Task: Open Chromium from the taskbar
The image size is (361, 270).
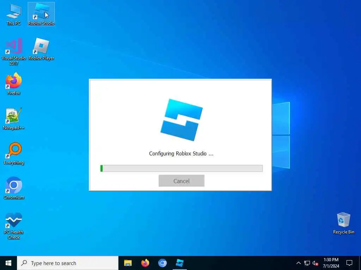Action: click(x=162, y=263)
